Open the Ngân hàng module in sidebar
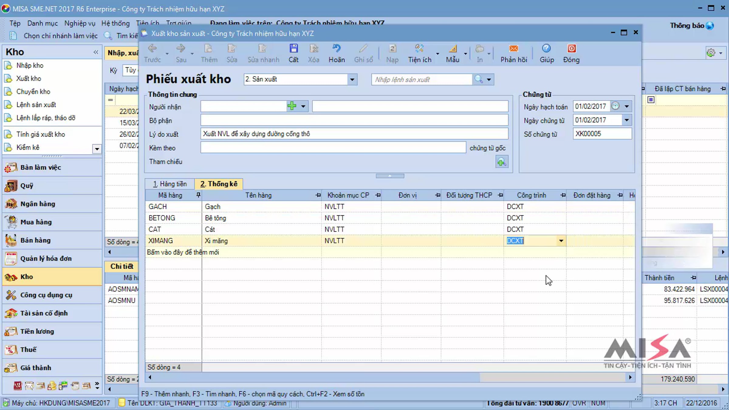The width and height of the screenshot is (729, 410). click(52, 204)
